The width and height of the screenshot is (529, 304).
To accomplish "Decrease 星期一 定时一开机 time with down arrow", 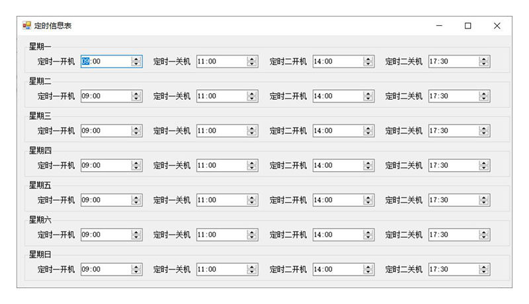I will [136, 64].
